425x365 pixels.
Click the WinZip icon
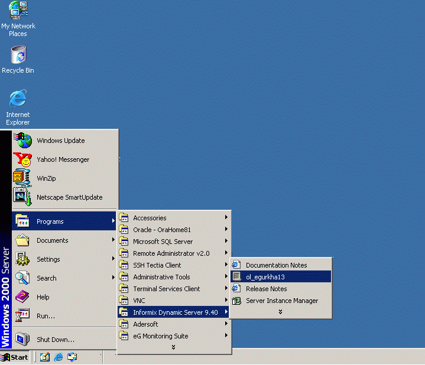(x=22, y=178)
